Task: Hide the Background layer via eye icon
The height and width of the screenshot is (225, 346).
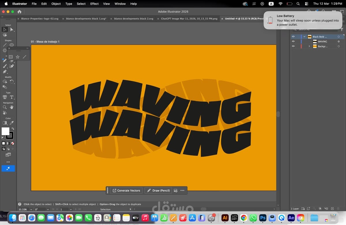Action: (x=293, y=46)
